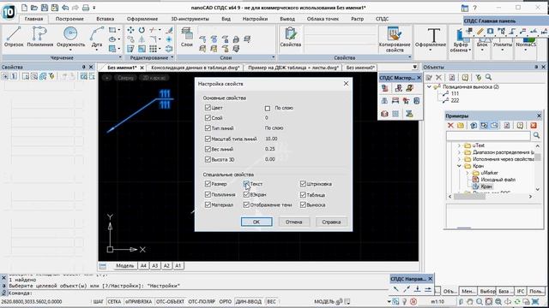Screen dimensions: 549x308
Task: Open the document tabs list dropdown arrow
Action: (x=414, y=67)
